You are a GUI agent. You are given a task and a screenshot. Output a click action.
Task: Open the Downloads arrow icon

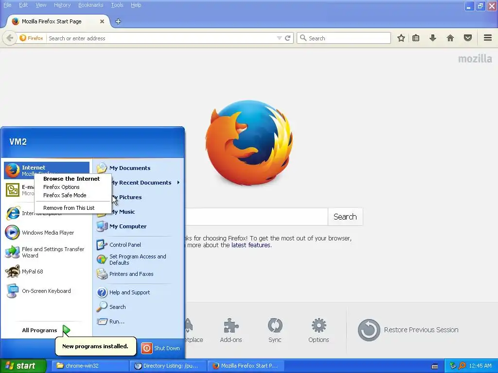[432, 38]
